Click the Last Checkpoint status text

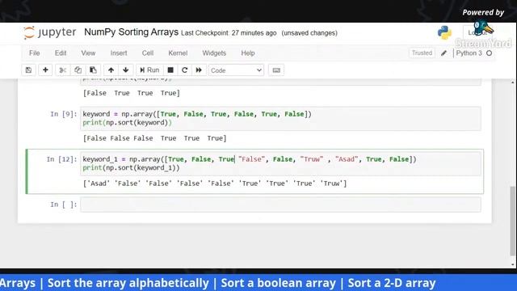pos(229,33)
